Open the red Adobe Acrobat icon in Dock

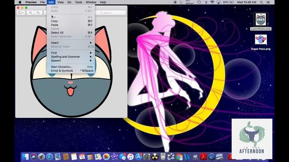click(x=203, y=157)
